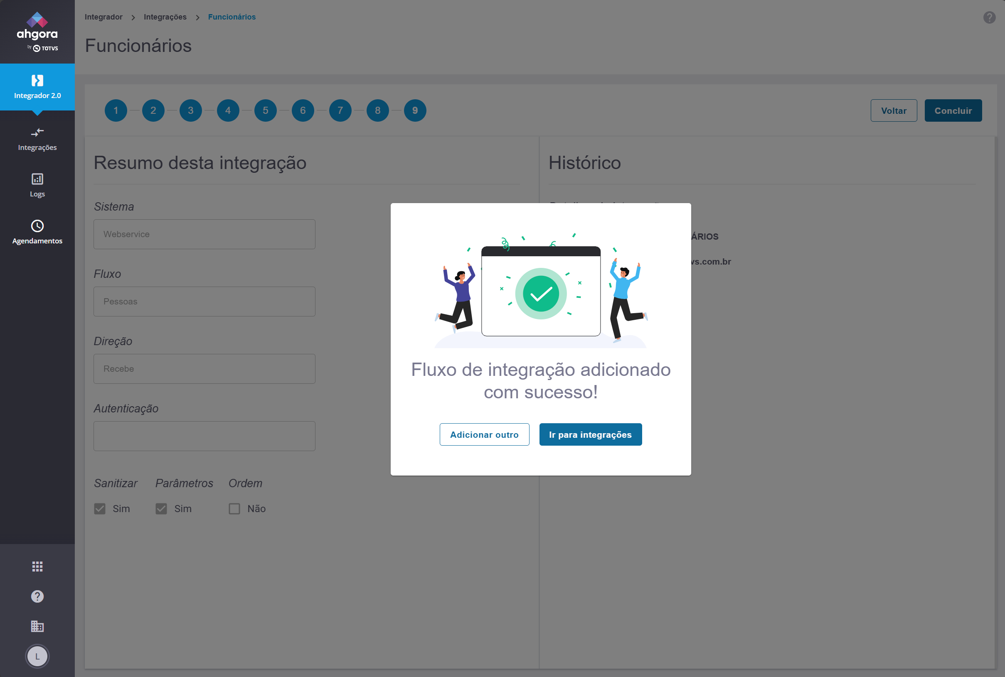Open the Logs section icon
The height and width of the screenshot is (677, 1005).
(x=37, y=179)
